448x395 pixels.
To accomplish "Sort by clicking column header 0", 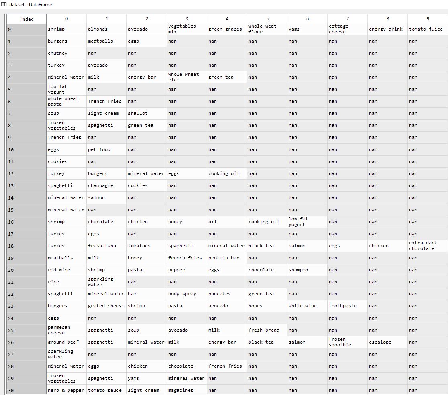I will click(66, 18).
